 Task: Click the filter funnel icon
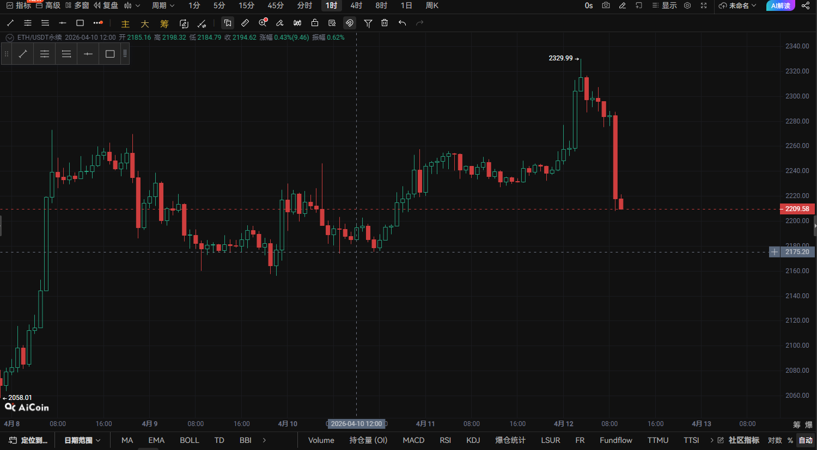[x=368, y=23]
